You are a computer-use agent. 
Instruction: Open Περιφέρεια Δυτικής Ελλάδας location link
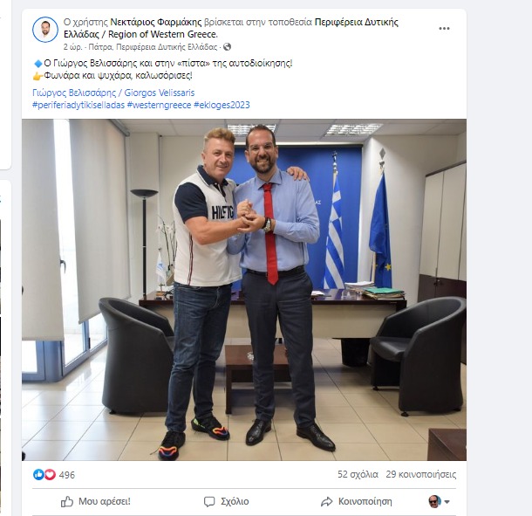click(231, 28)
